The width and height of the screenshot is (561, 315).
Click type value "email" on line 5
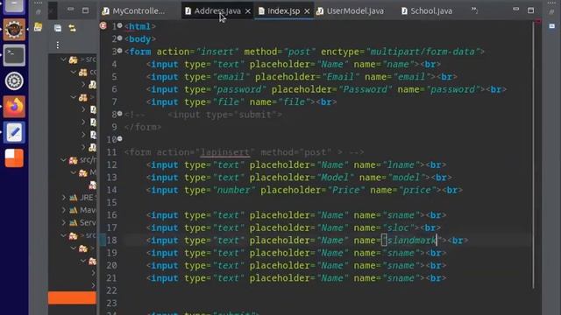pos(231,77)
